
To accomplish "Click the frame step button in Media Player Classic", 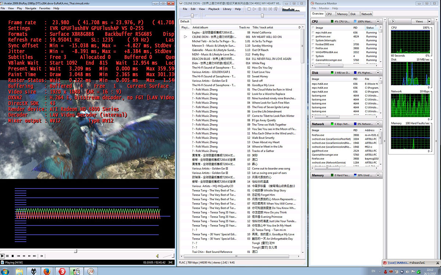I will [x=41, y=256].
